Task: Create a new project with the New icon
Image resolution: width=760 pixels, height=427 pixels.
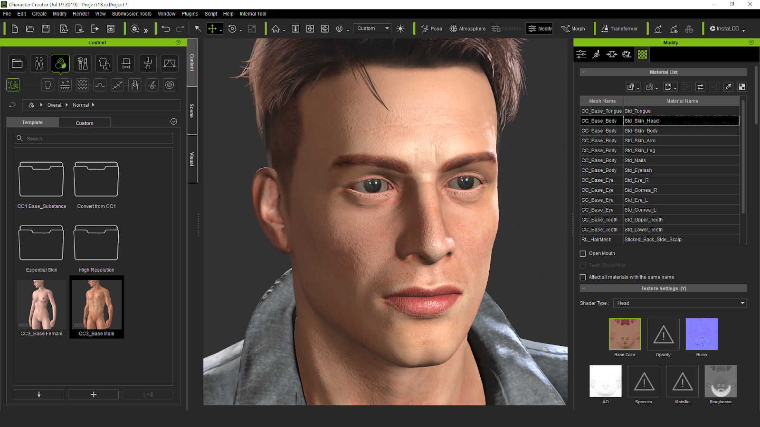Action: pos(15,29)
